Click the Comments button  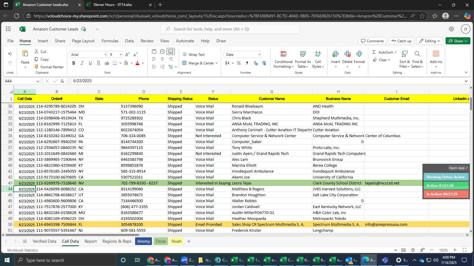tap(372, 41)
